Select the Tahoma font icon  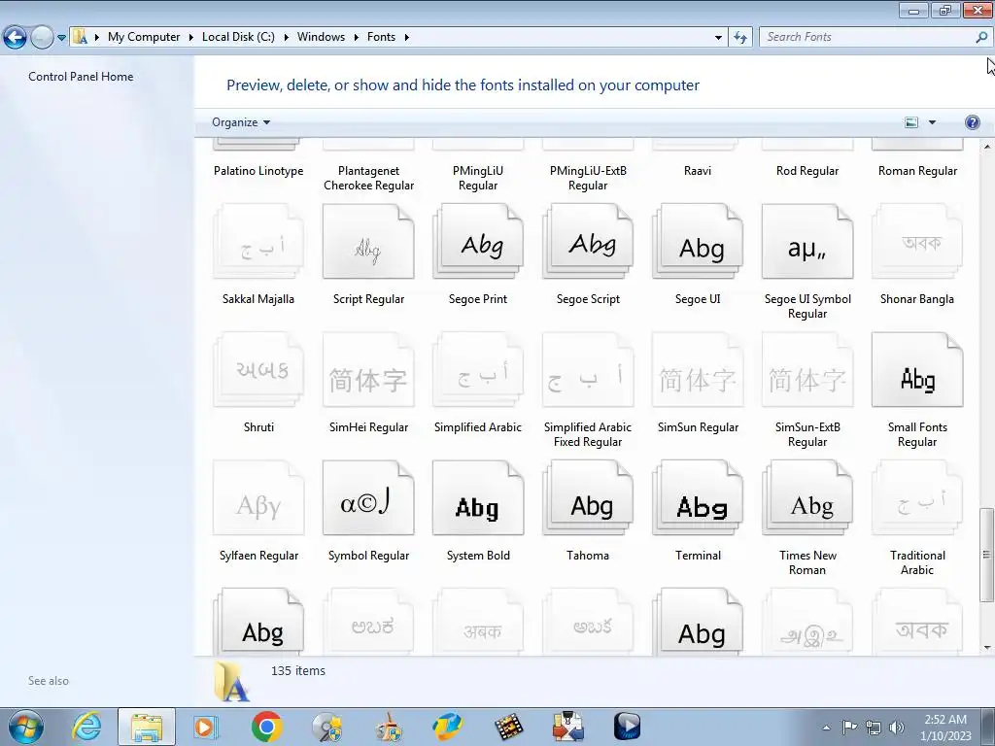tap(588, 498)
